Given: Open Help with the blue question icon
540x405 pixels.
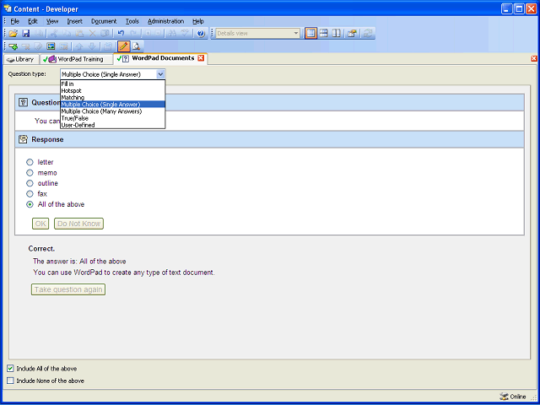Looking at the screenshot, I should [201, 34].
